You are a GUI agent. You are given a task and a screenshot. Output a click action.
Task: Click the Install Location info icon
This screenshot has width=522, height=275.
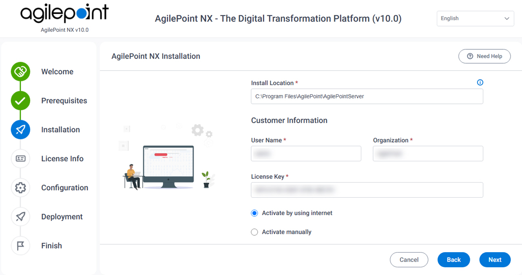point(480,82)
